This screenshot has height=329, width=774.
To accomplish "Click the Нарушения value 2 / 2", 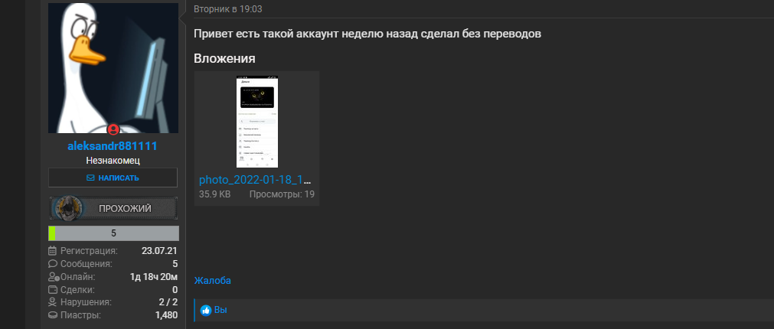I will [168, 302].
